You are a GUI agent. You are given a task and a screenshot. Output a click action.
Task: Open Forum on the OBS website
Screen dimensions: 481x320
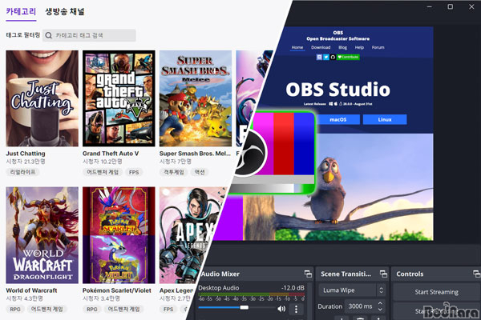378,47
